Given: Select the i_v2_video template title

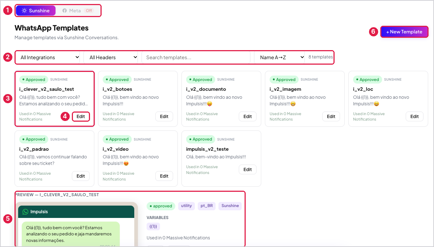Looking at the screenshot, I should coord(115,149).
